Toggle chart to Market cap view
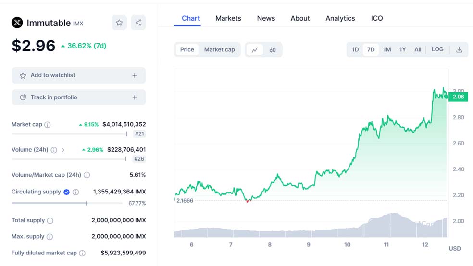The image size is (473, 266). 219,49
